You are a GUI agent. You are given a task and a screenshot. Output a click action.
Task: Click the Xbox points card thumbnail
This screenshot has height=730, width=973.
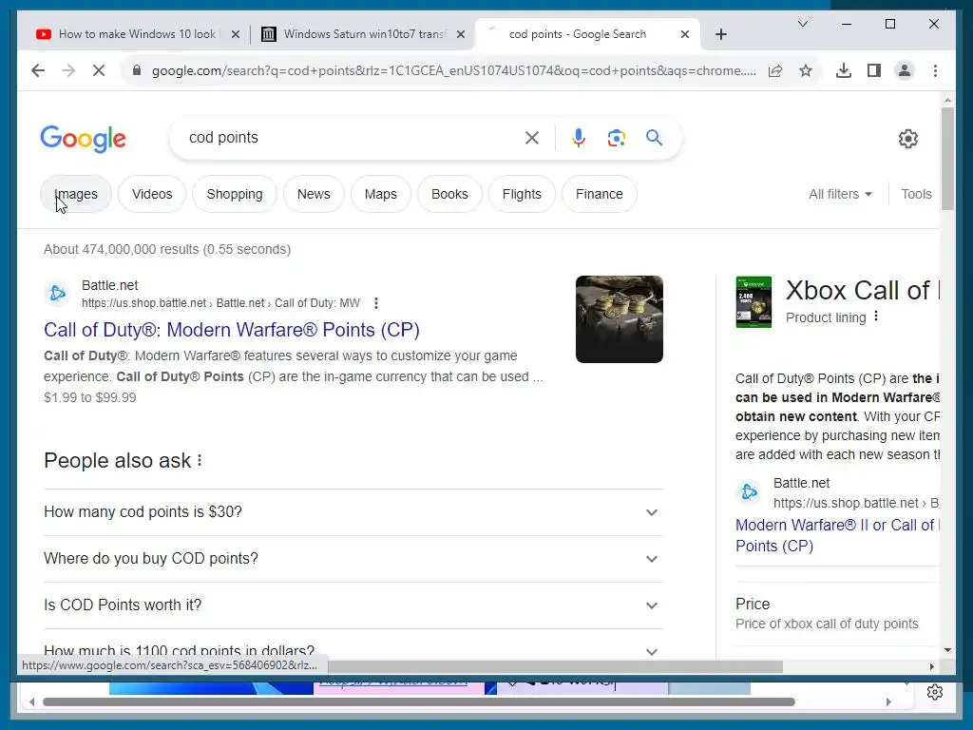tap(754, 302)
